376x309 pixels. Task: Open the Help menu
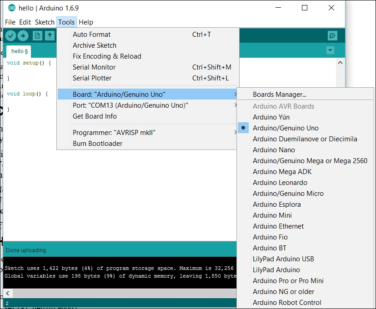(x=86, y=22)
